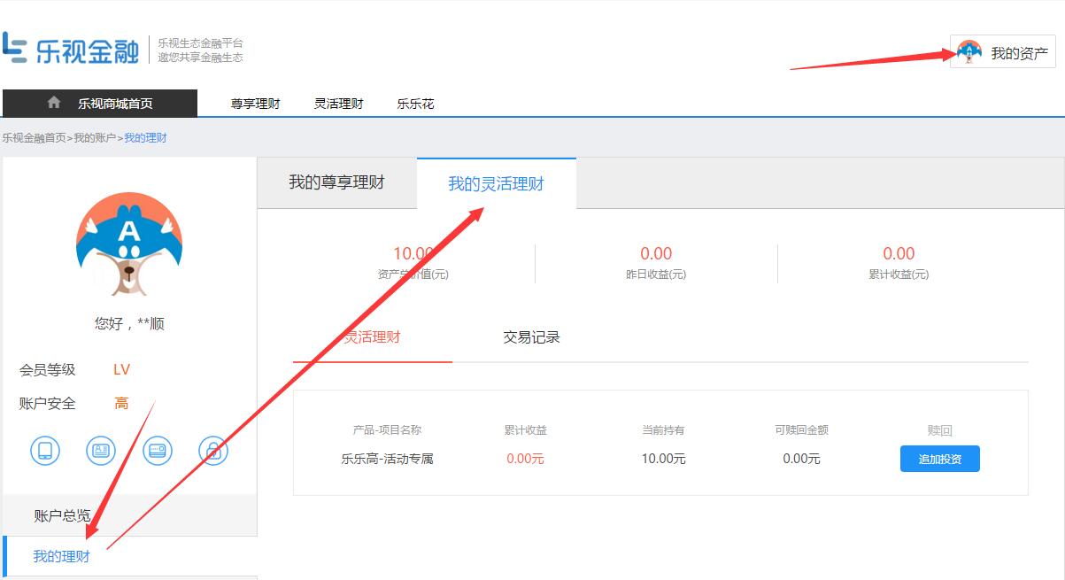Click the slogan 乐视生态金融平台
Image resolution: width=1065 pixels, height=580 pixels.
[200, 43]
